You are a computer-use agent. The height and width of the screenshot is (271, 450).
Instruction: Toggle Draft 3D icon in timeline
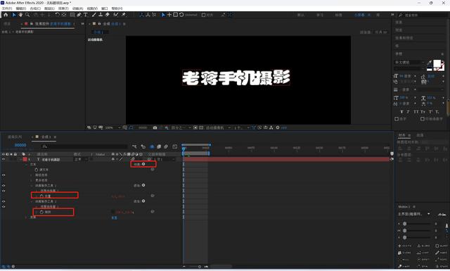[143, 146]
